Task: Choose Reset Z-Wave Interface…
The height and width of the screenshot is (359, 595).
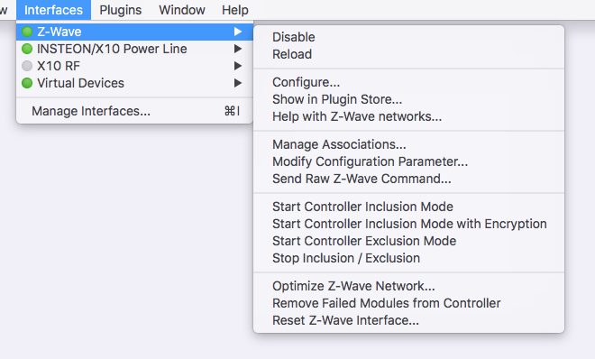Action: [409, 320]
